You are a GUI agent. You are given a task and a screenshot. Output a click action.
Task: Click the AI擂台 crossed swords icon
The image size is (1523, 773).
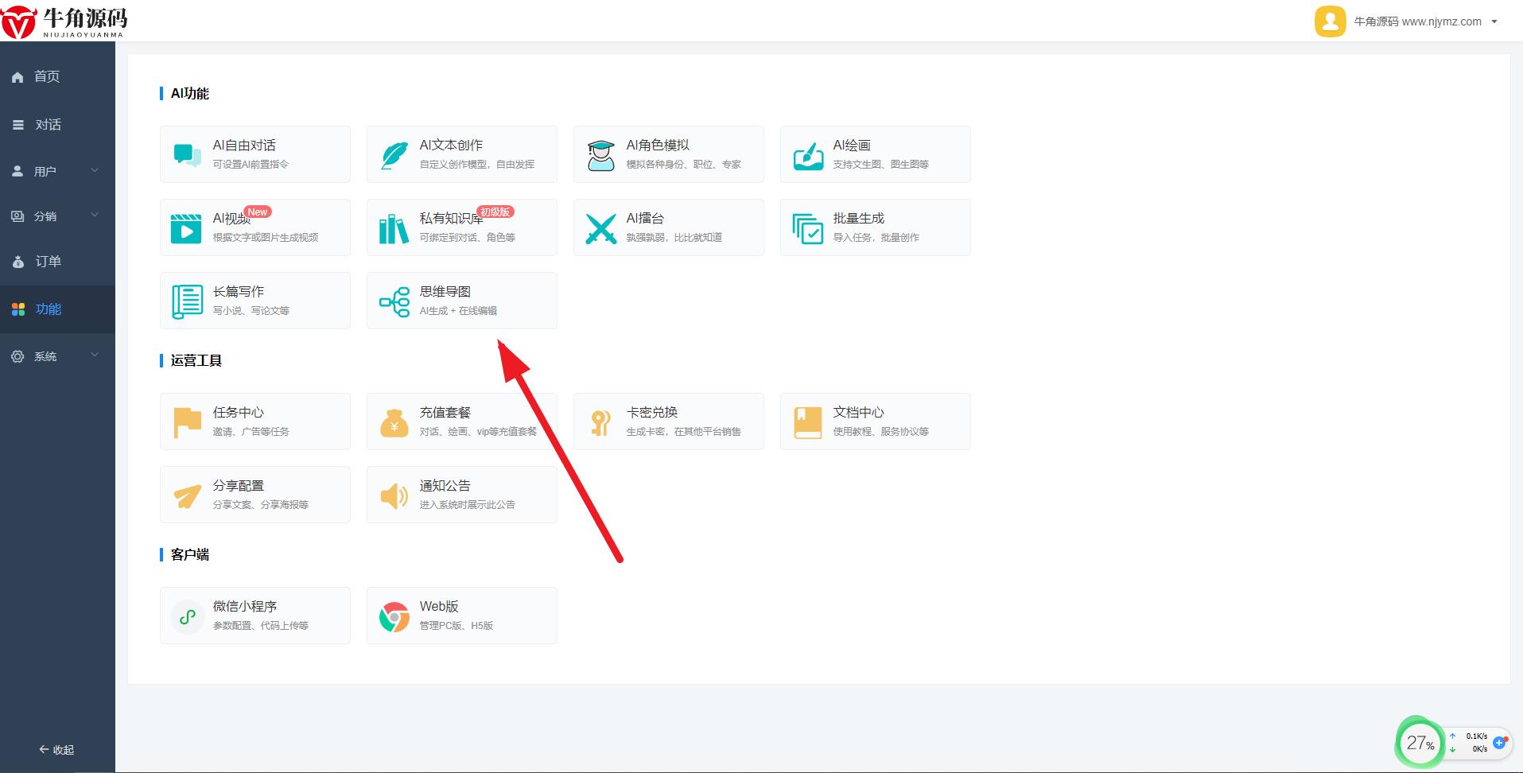601,227
